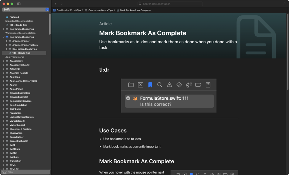This screenshot has height=175, width=289.
Task: Open Compositor Services in the sidebar
Action: 20,101
